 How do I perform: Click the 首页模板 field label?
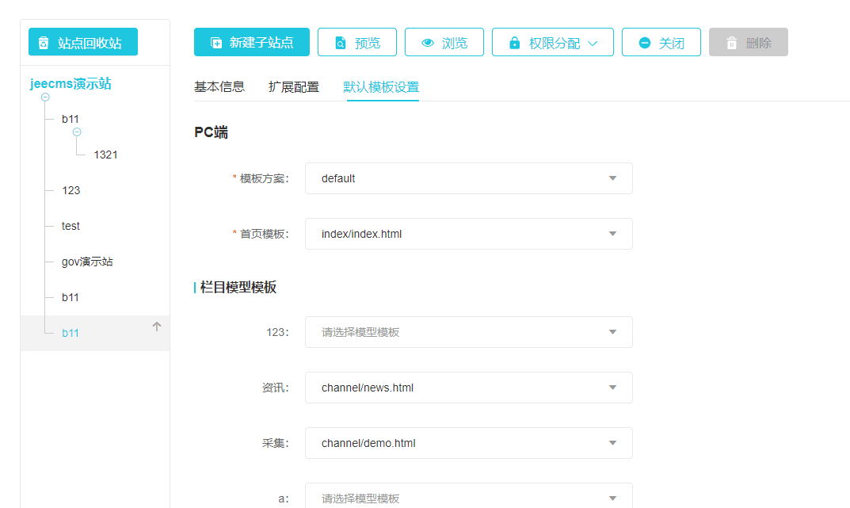(265, 234)
